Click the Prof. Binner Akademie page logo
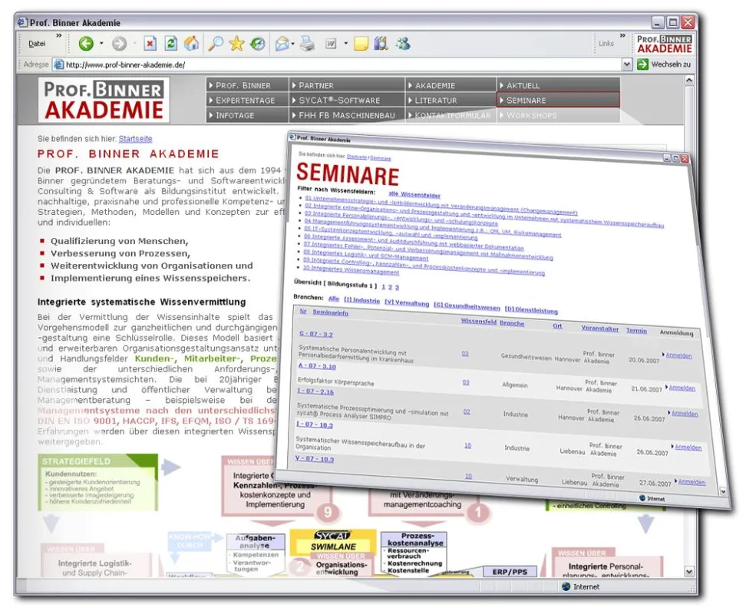This screenshot has height=614, width=746. [x=104, y=101]
